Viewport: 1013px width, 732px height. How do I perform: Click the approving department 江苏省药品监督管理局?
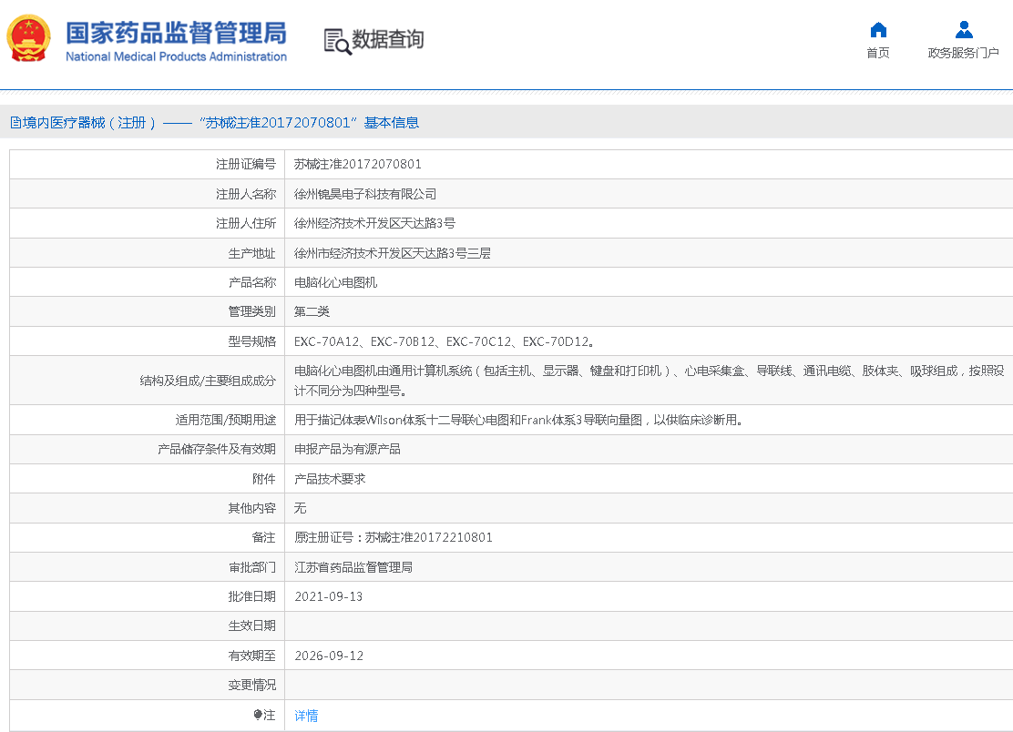tap(353, 567)
